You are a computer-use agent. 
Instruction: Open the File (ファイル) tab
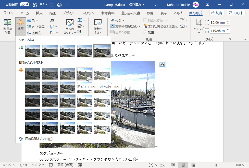[8, 13]
